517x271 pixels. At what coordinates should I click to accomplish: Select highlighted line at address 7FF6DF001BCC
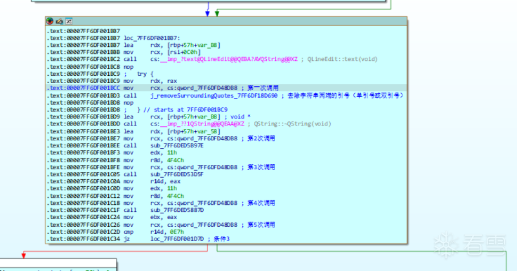click(226, 88)
